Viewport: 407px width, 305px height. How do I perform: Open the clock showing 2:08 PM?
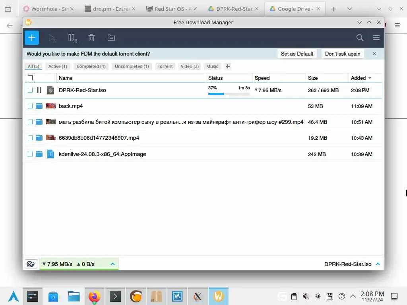coord(372,296)
